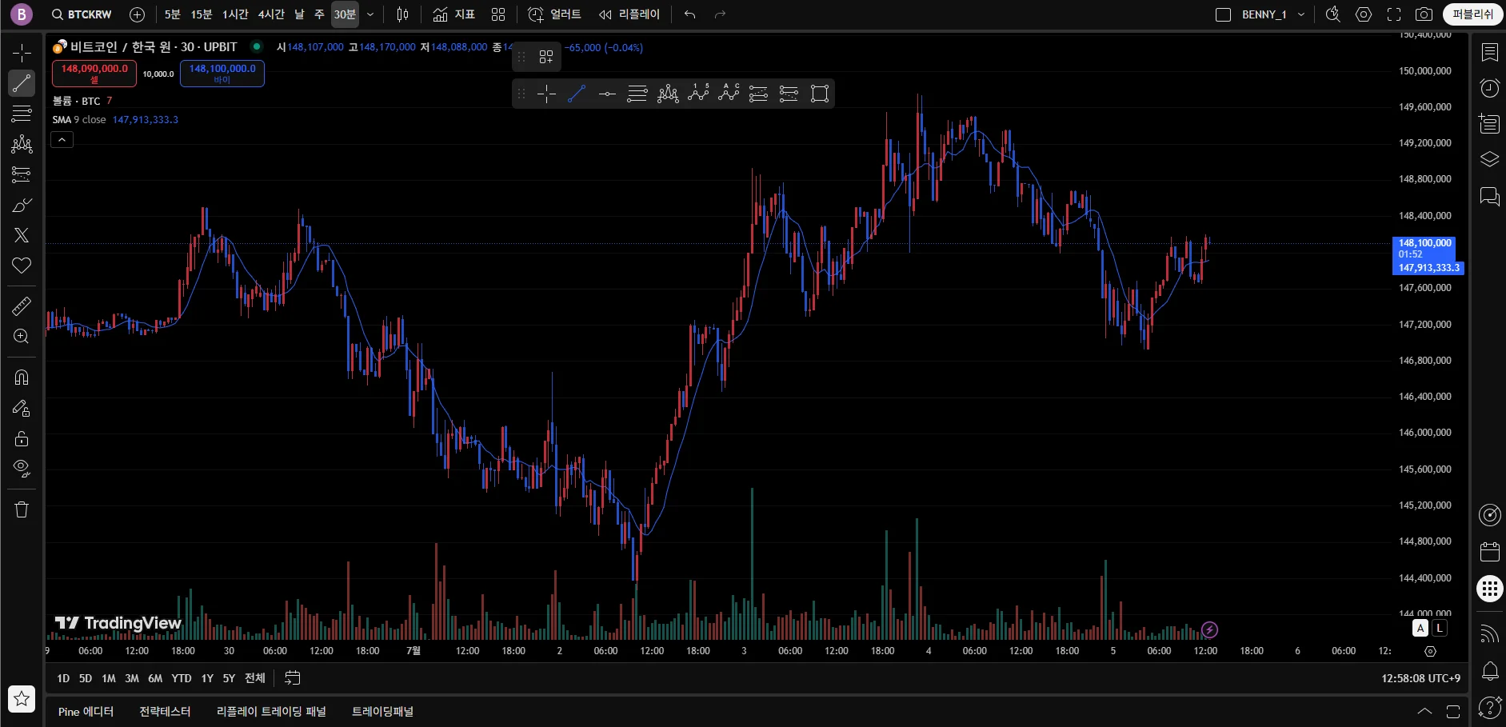Click the 퍼블리쉬 publish button
The height and width of the screenshot is (727, 1506).
click(1472, 14)
